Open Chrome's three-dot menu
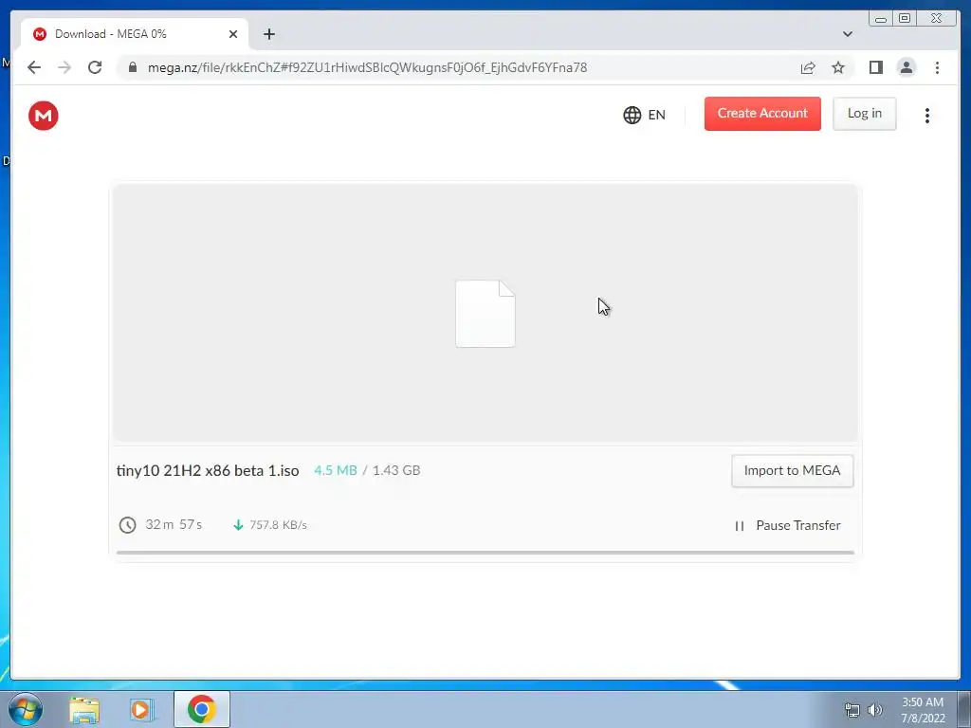 (x=937, y=67)
